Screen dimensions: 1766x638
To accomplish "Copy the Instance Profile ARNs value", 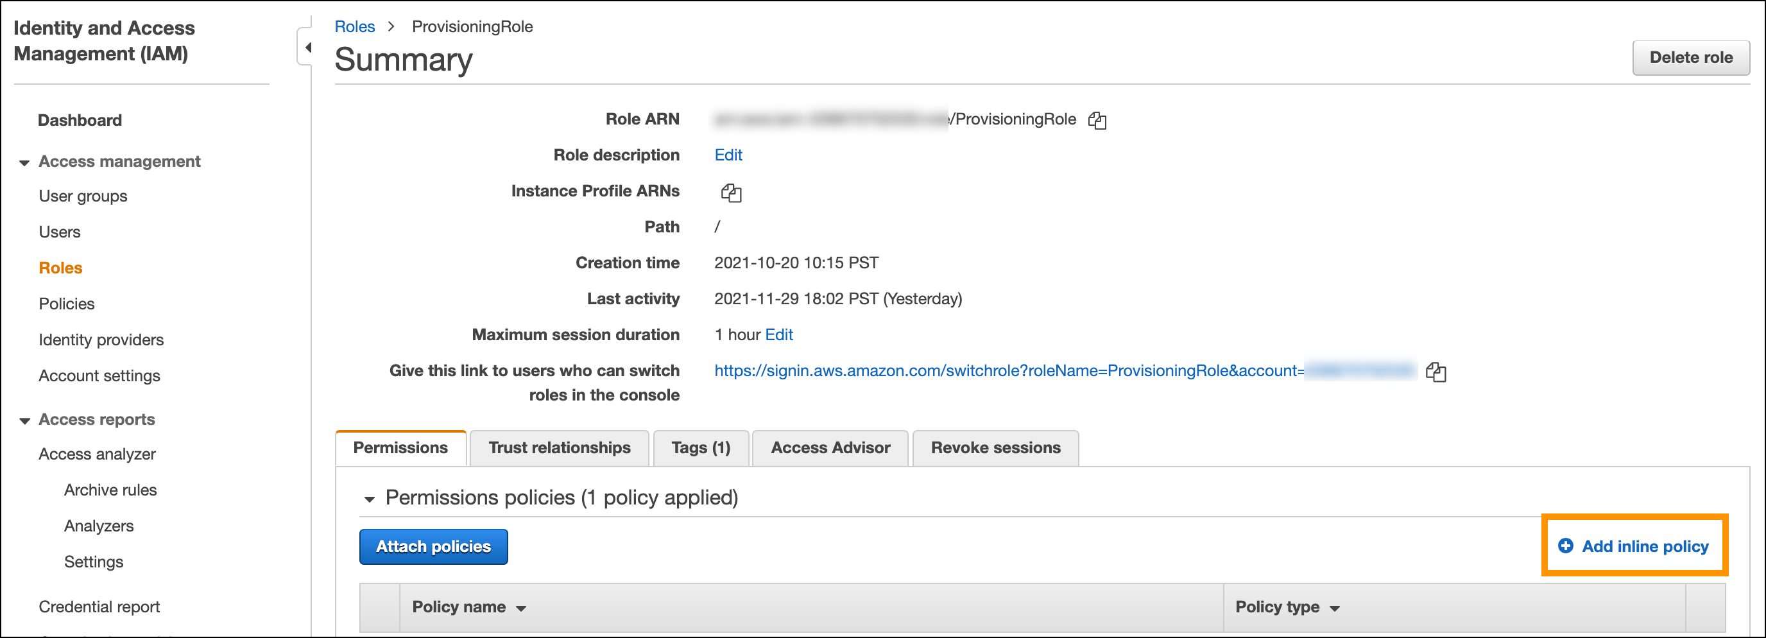I will coord(731,193).
